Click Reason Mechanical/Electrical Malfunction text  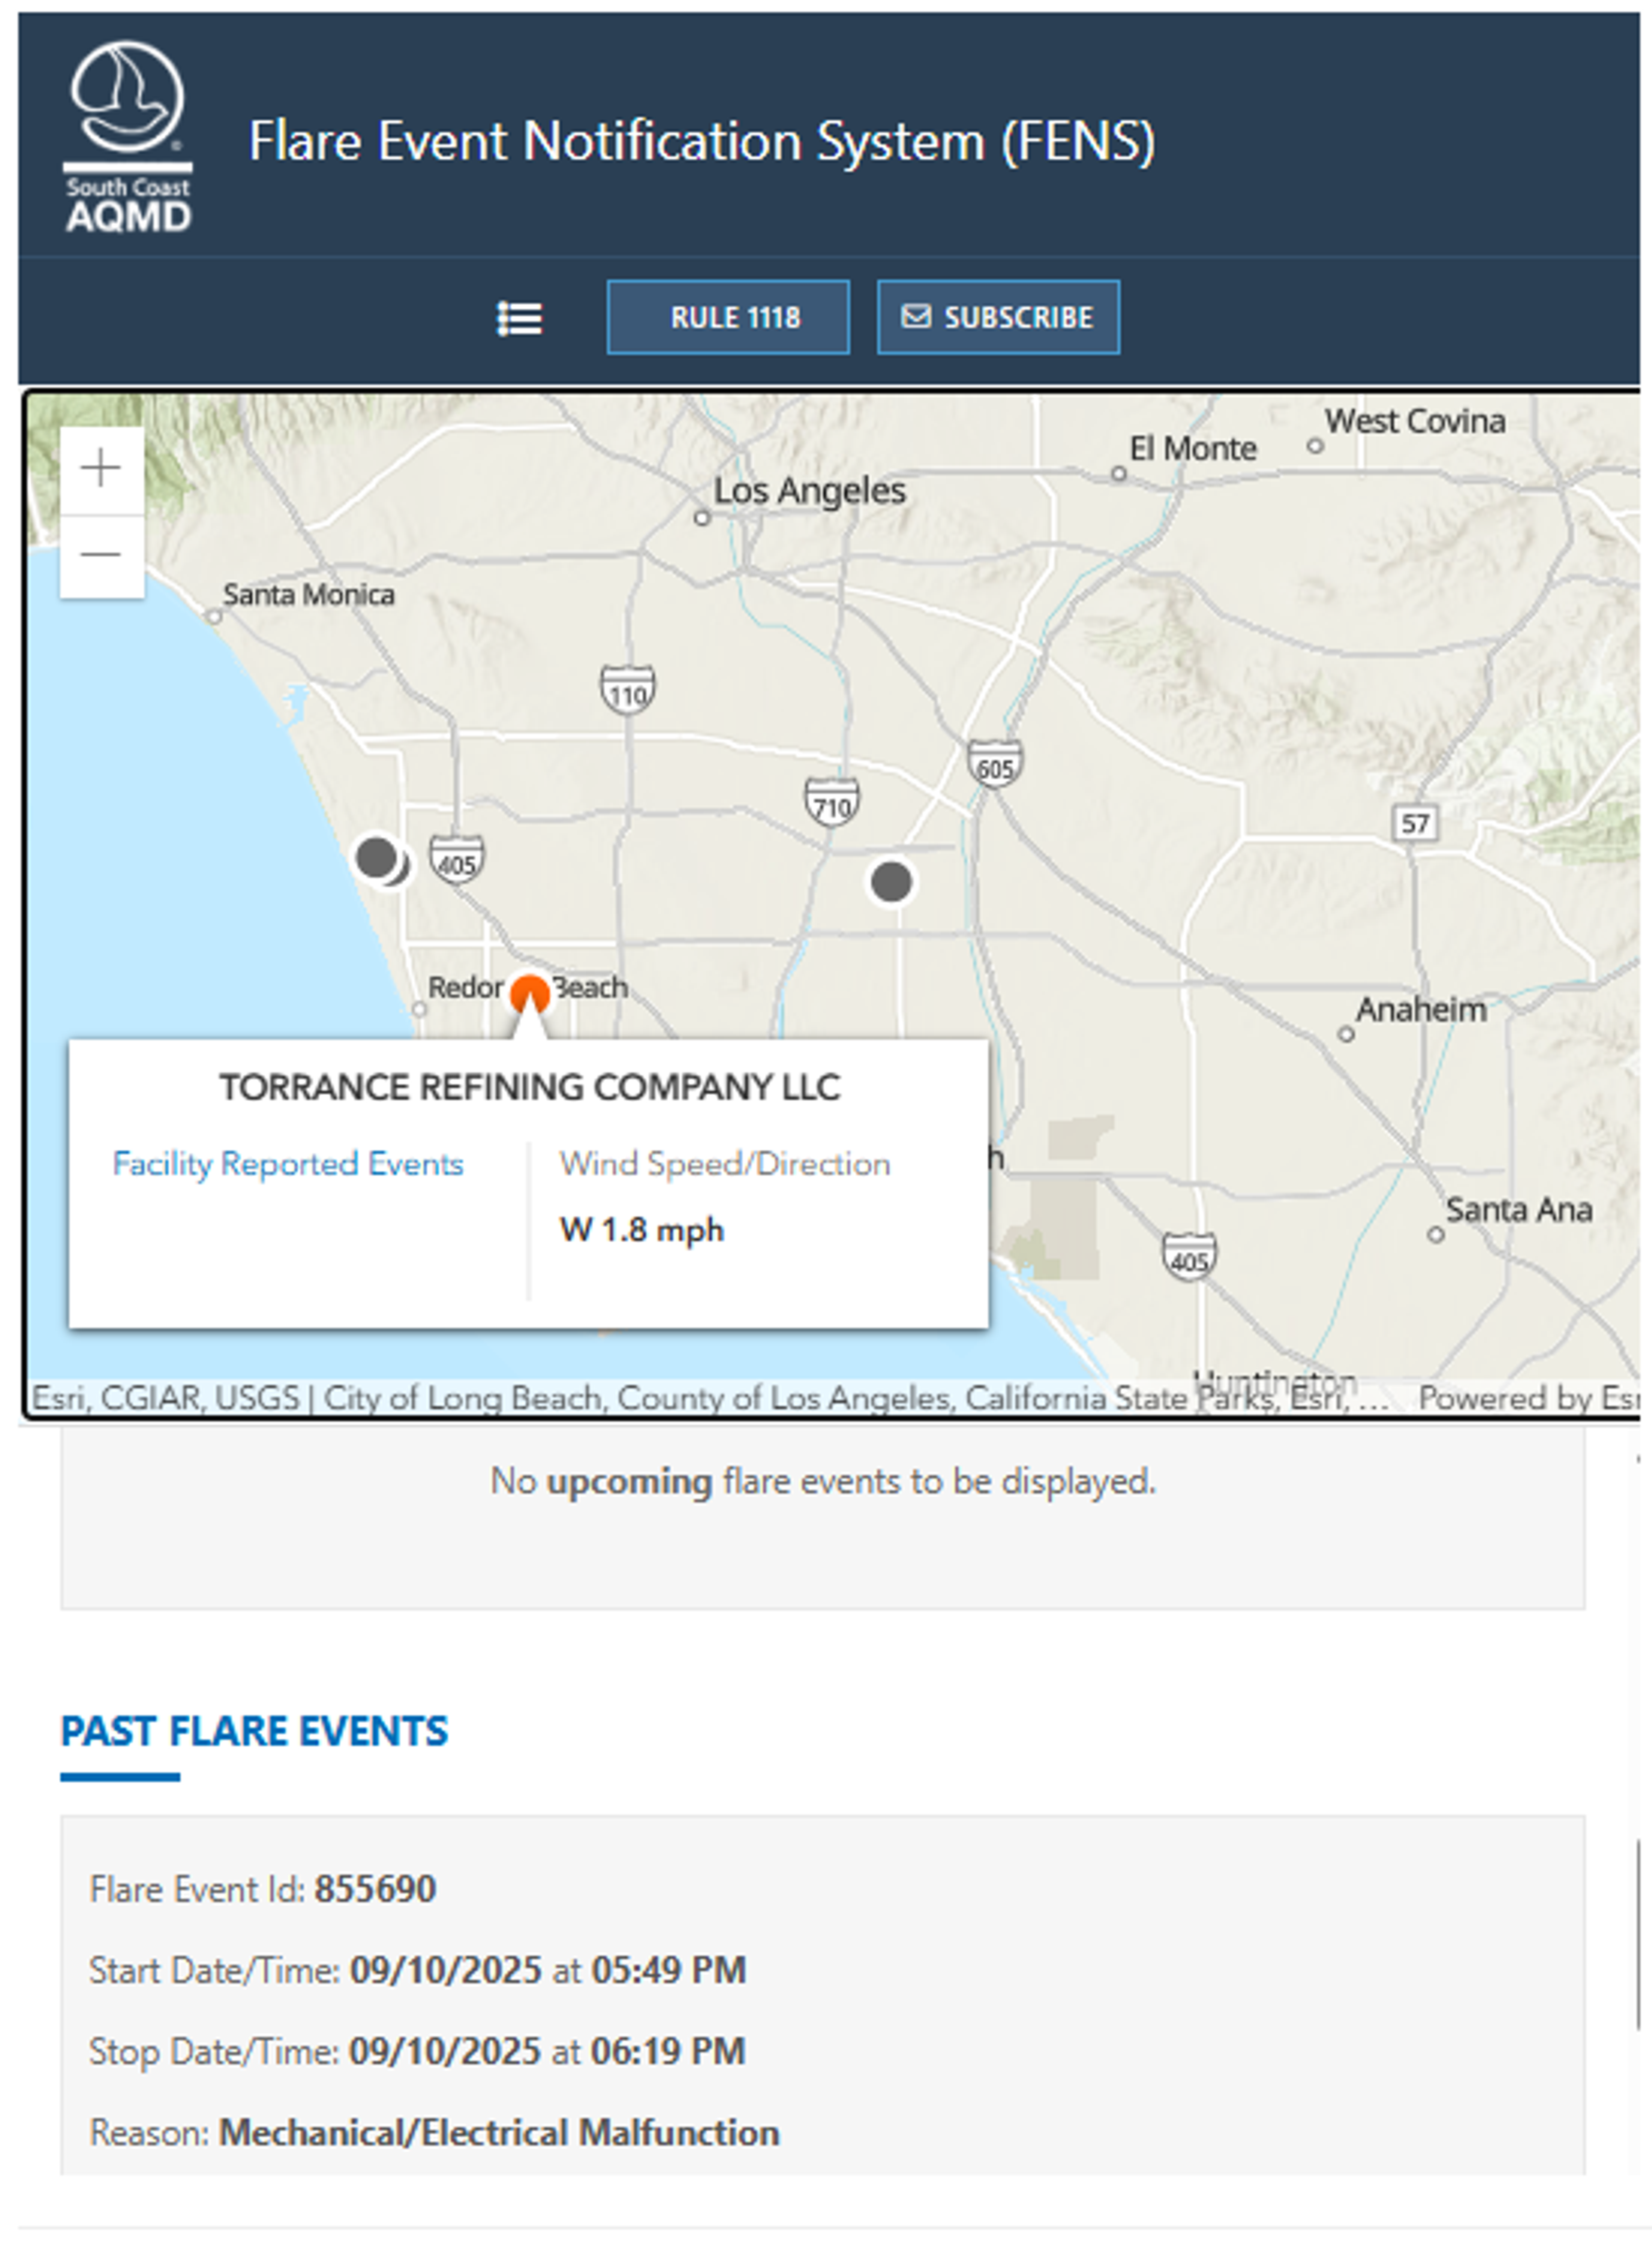(434, 2132)
